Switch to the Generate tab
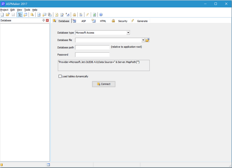The height and width of the screenshot is (168, 232). click(x=139, y=21)
